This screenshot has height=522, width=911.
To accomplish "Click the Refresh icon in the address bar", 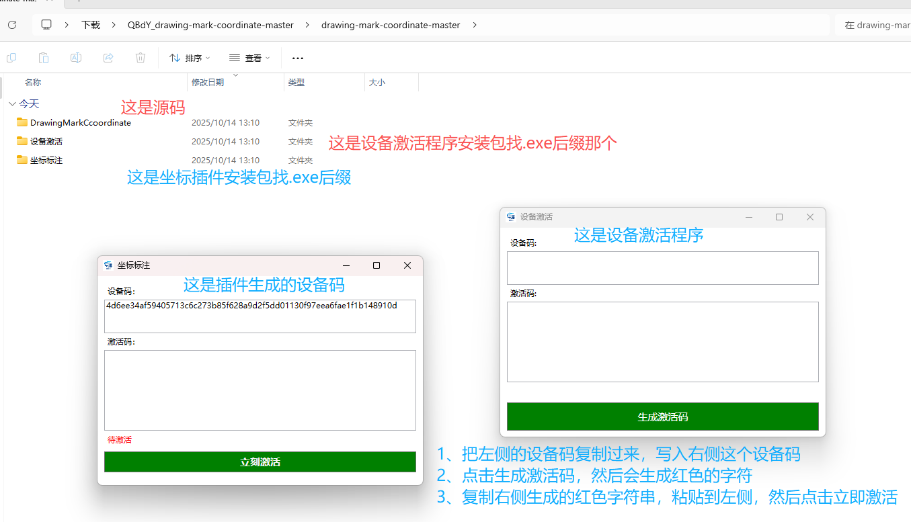I will point(11,25).
